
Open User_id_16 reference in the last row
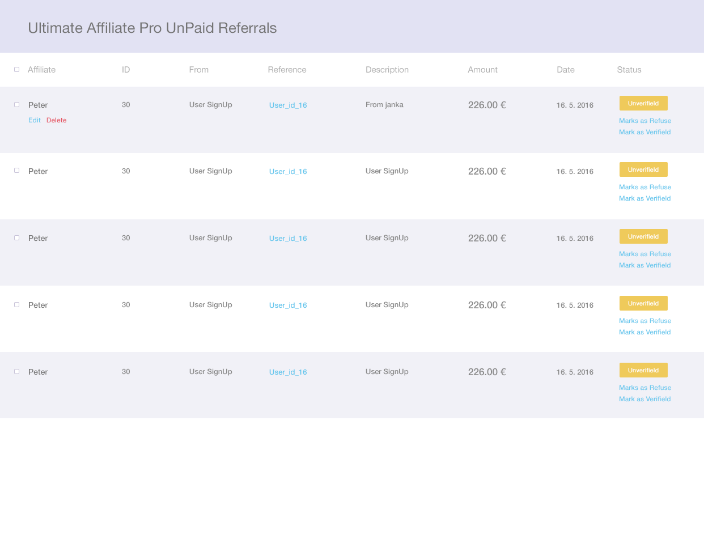click(288, 372)
